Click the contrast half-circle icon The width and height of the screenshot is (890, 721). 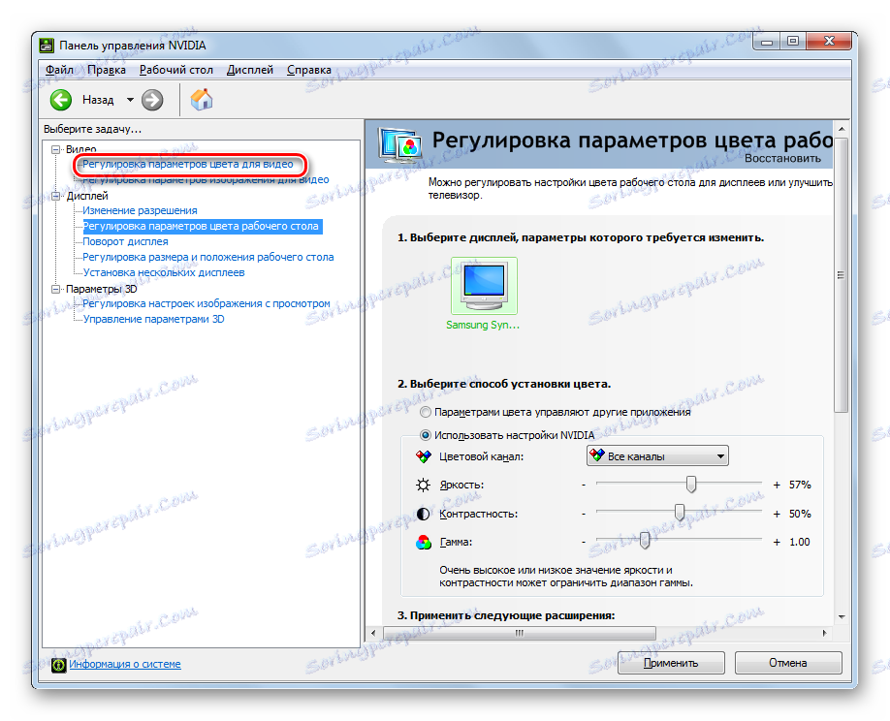[x=424, y=514]
